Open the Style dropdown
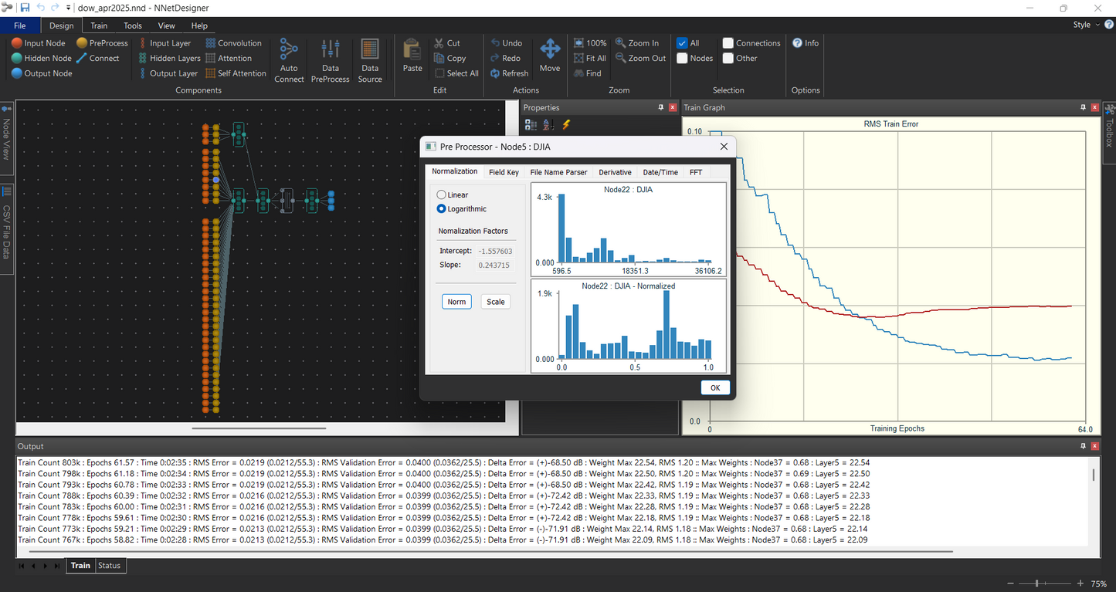This screenshot has width=1116, height=592. 1086,25
